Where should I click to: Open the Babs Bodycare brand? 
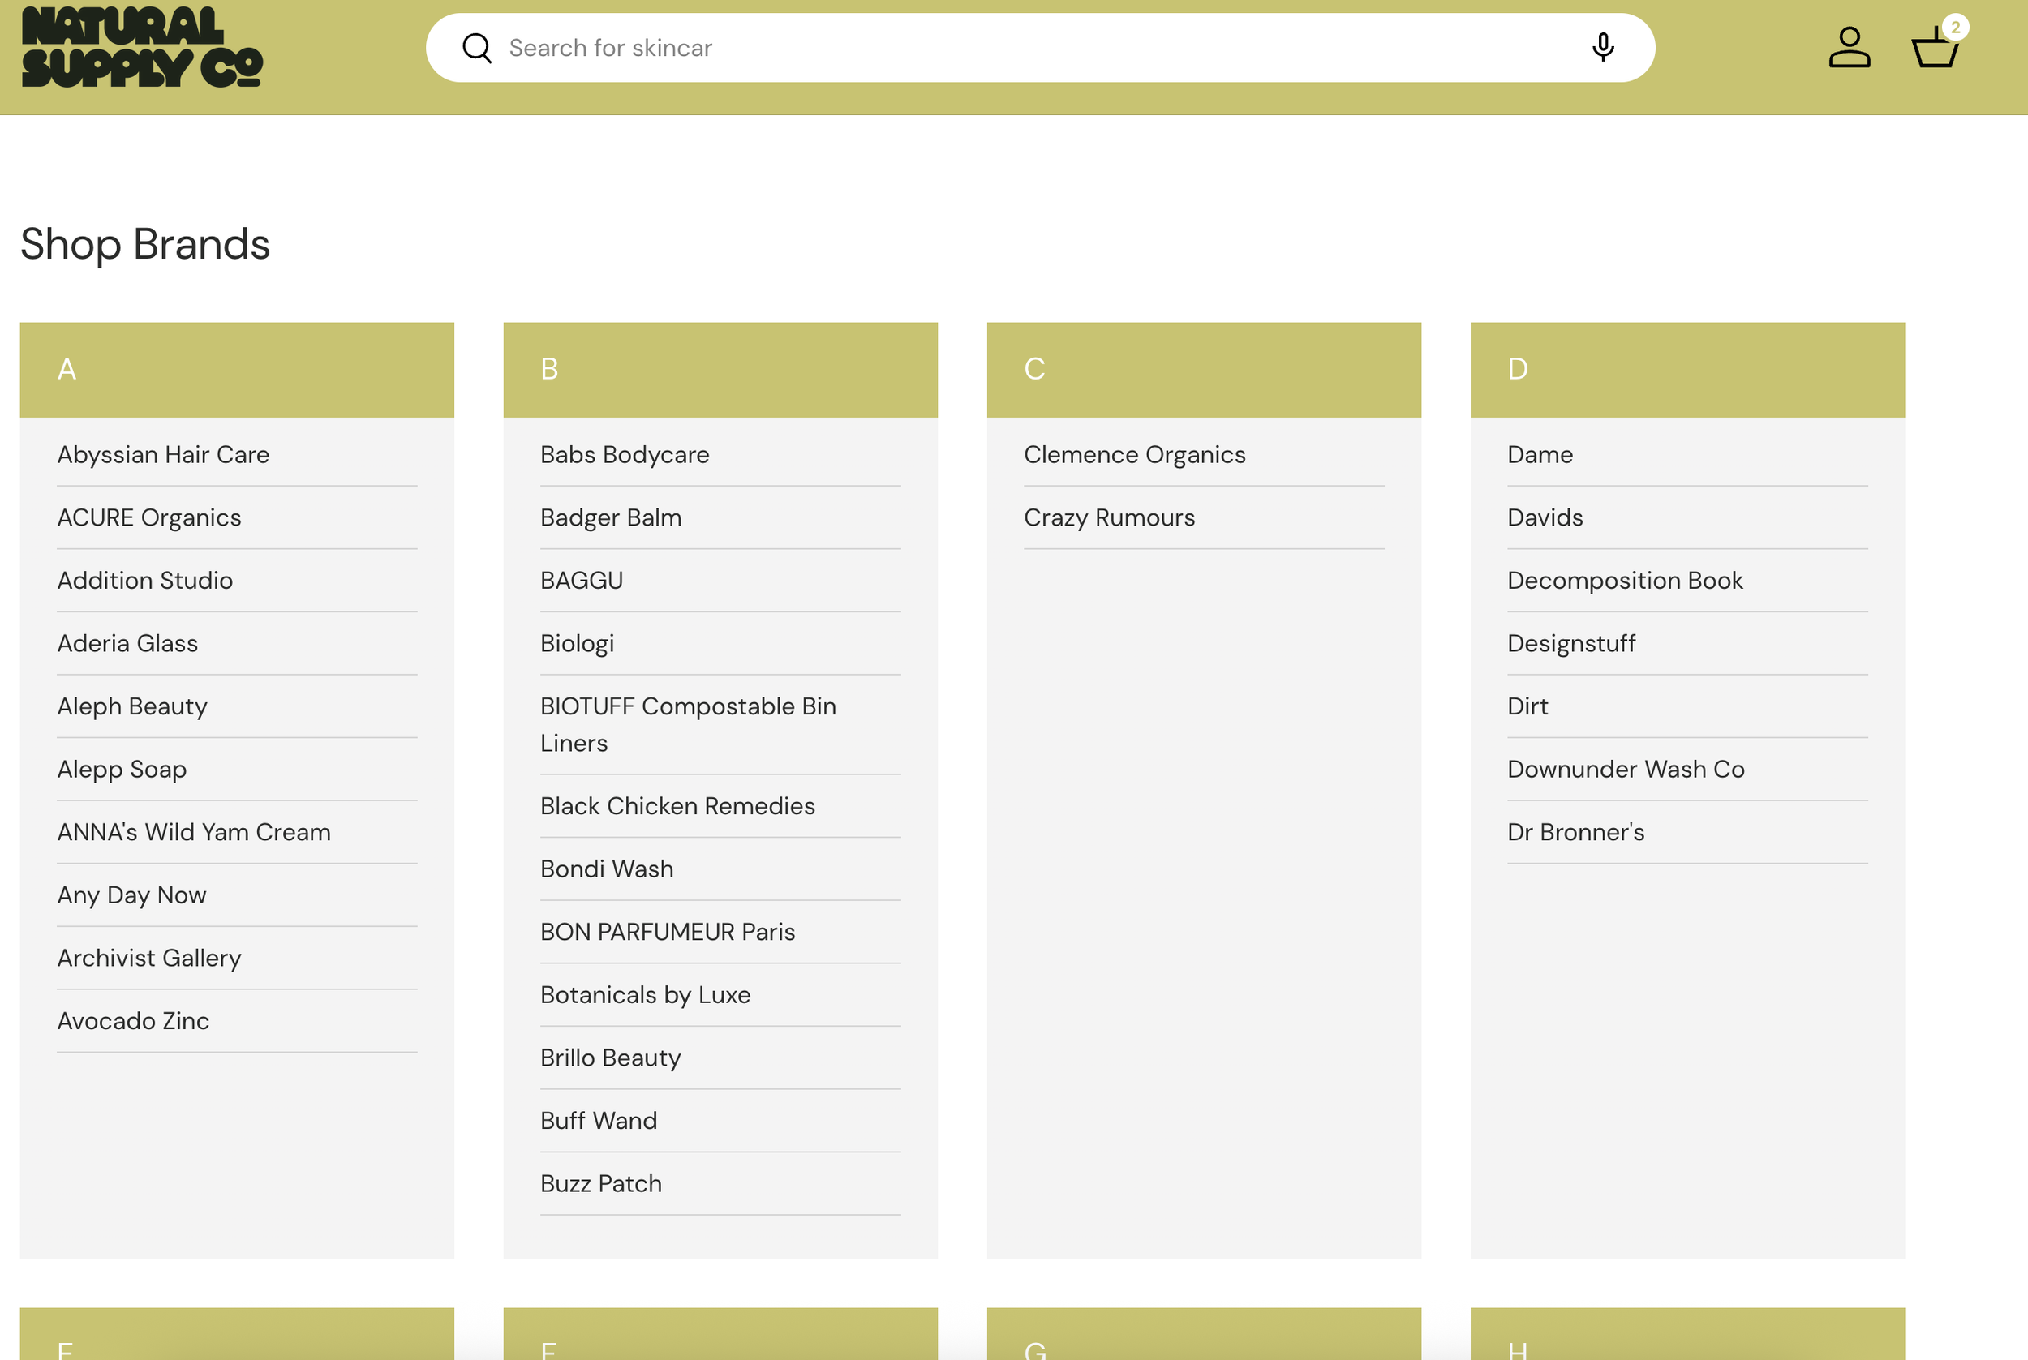(x=625, y=454)
